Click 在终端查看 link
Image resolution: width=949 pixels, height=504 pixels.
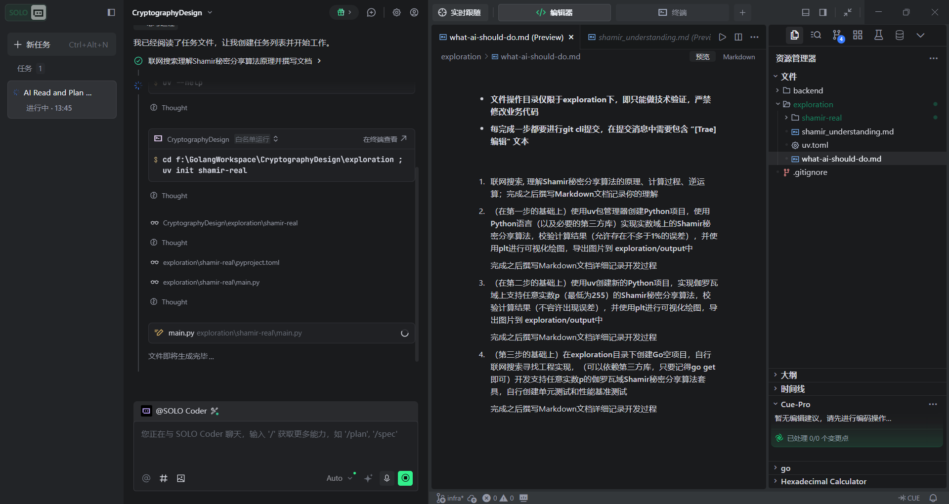click(x=384, y=139)
